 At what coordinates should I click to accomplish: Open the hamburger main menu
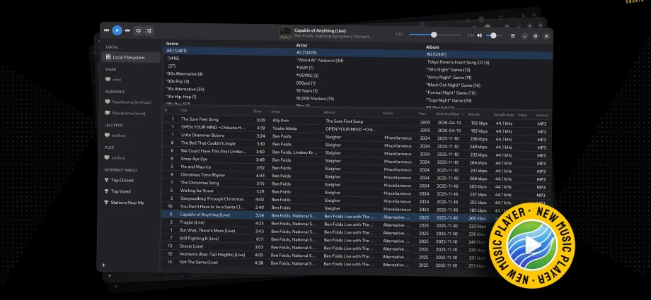click(x=513, y=36)
